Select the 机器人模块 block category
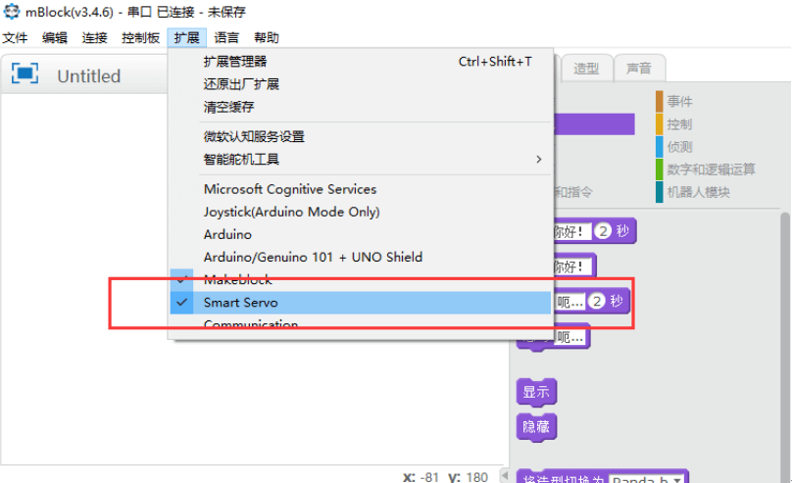The height and width of the screenshot is (483, 792). click(698, 192)
